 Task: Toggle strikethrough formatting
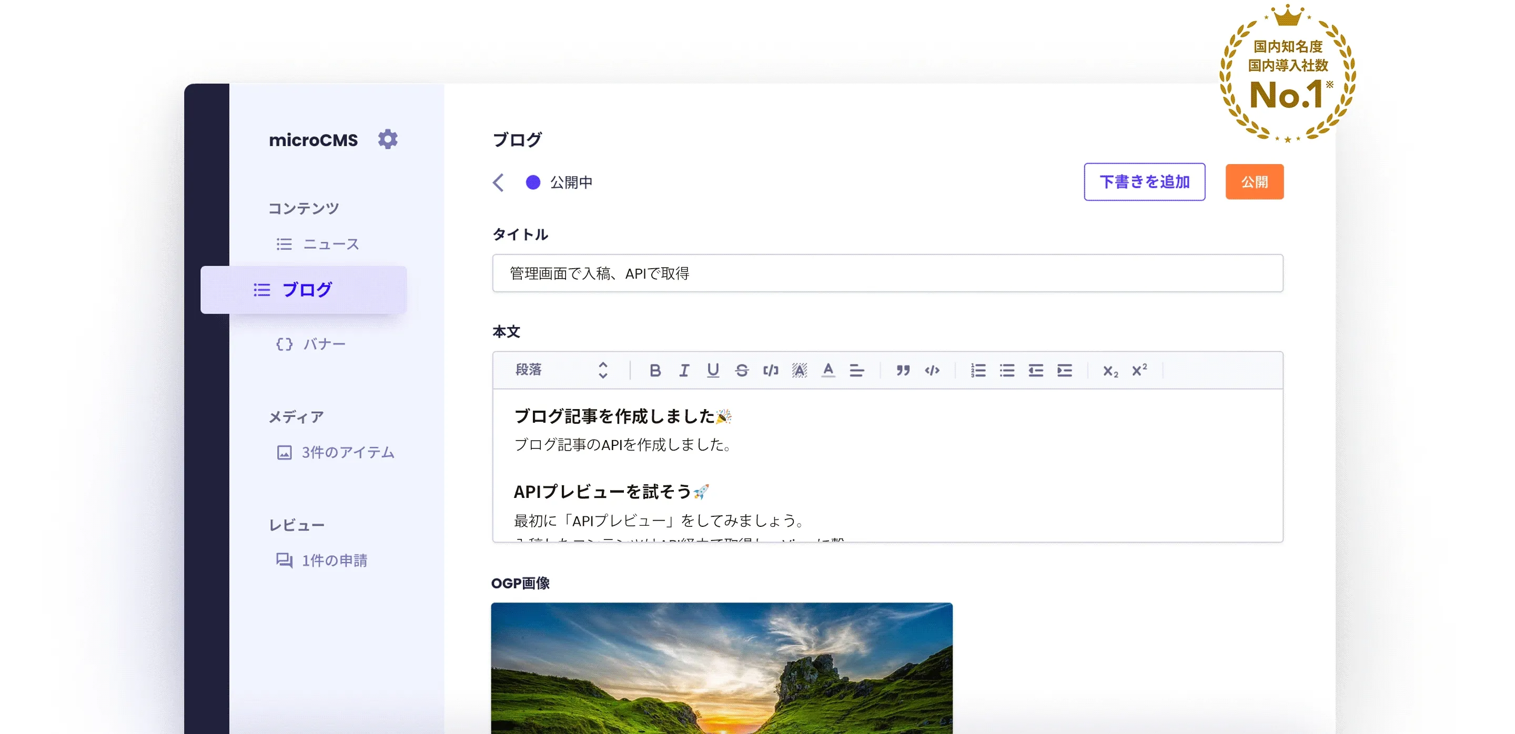pos(742,370)
